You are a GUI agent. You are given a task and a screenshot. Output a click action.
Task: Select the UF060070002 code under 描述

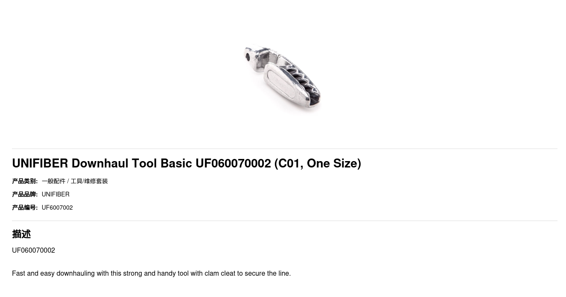[x=33, y=250]
